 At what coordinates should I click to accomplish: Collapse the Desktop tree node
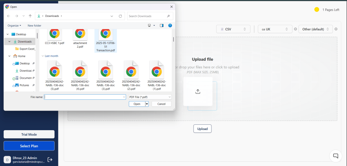[8, 34]
